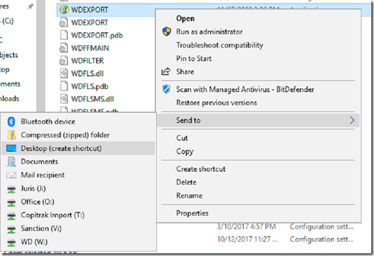Select the WDEXPORT.pdb file name
374x256 pixels.
coord(97,36)
